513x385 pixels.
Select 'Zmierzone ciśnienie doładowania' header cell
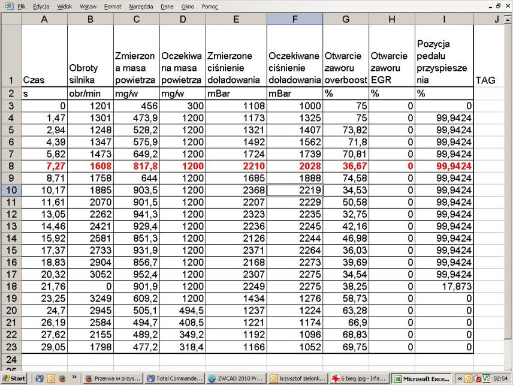coord(236,56)
